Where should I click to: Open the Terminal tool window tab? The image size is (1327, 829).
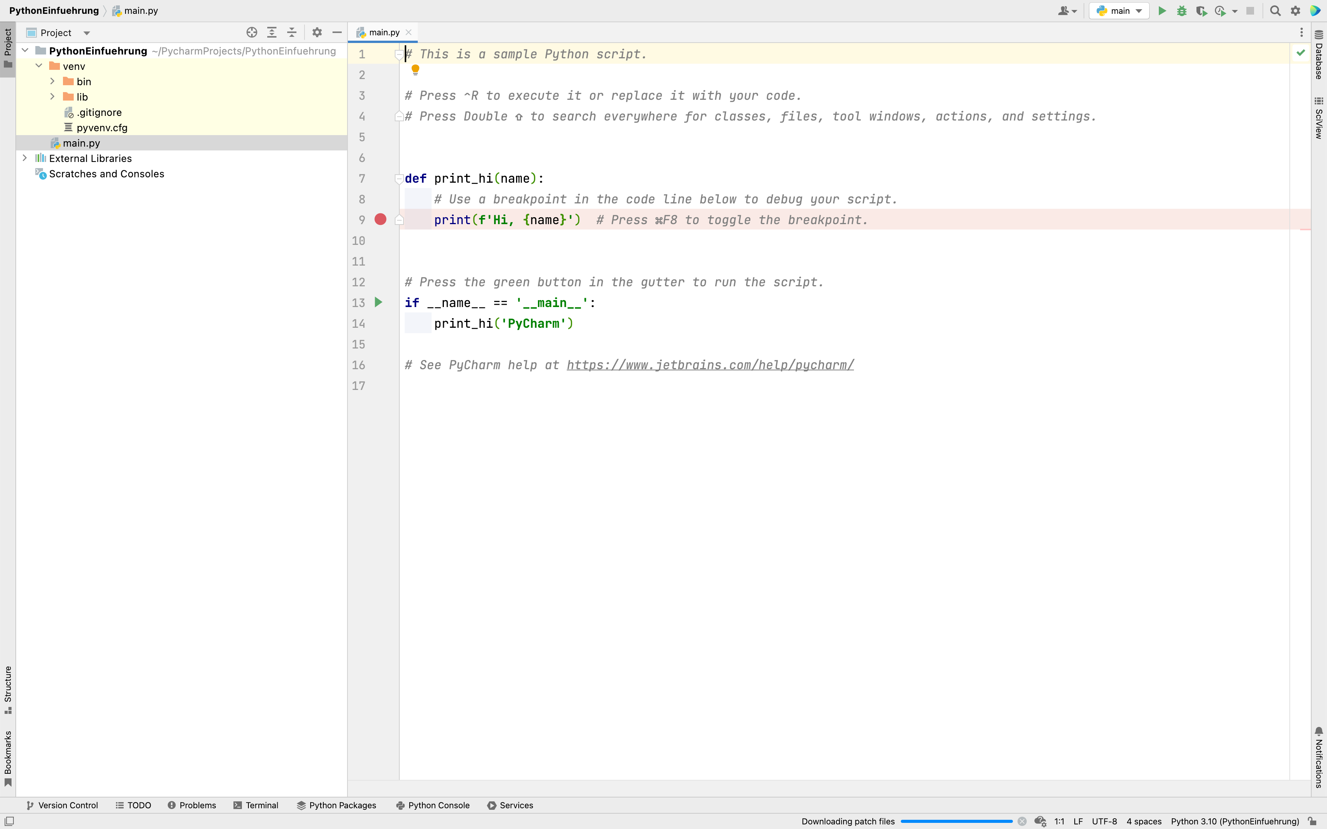pos(255,805)
